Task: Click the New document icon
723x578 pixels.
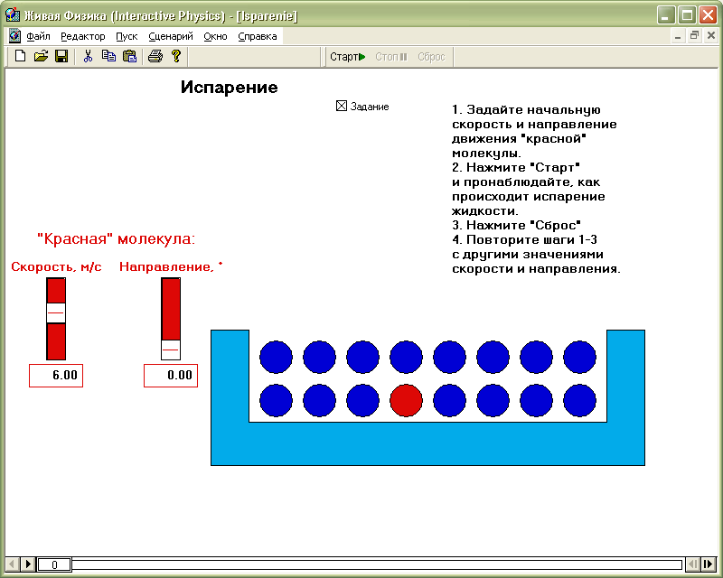Action: click(20, 56)
